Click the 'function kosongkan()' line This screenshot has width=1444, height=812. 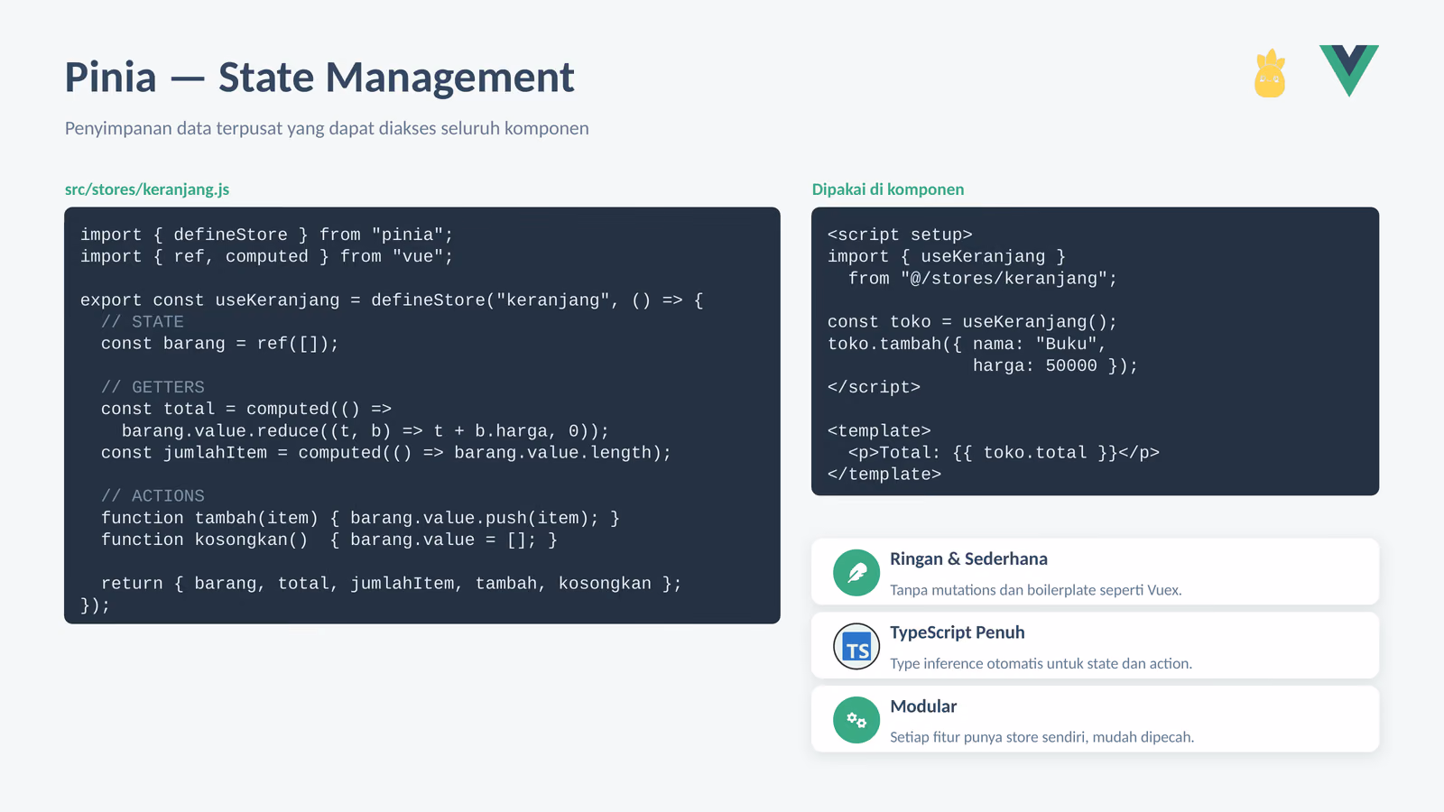click(x=329, y=540)
